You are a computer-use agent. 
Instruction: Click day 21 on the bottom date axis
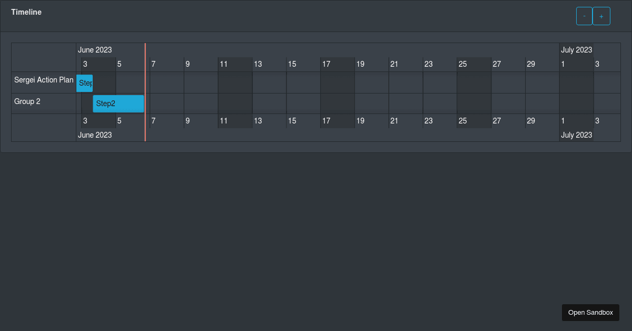click(394, 121)
